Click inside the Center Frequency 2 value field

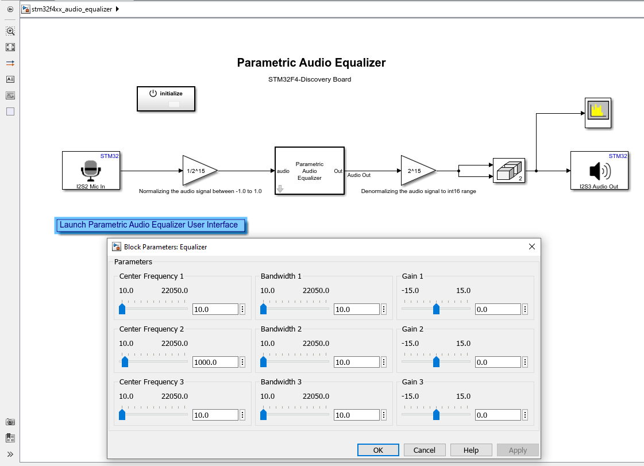(x=215, y=361)
